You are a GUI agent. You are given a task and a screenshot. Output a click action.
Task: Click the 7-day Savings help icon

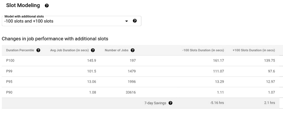point(170,103)
